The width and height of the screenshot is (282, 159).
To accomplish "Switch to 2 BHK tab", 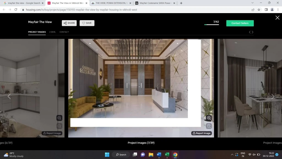I will point(52,32).
